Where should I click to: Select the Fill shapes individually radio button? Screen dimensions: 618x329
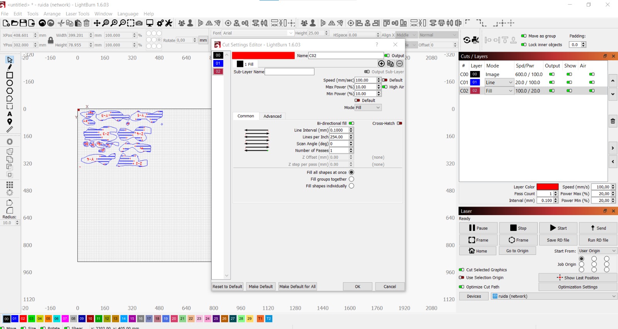(351, 186)
